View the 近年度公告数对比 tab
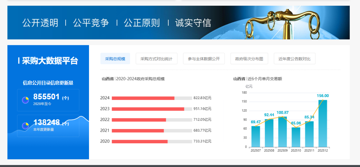Viewport: 360px width, 167px height. point(294,59)
